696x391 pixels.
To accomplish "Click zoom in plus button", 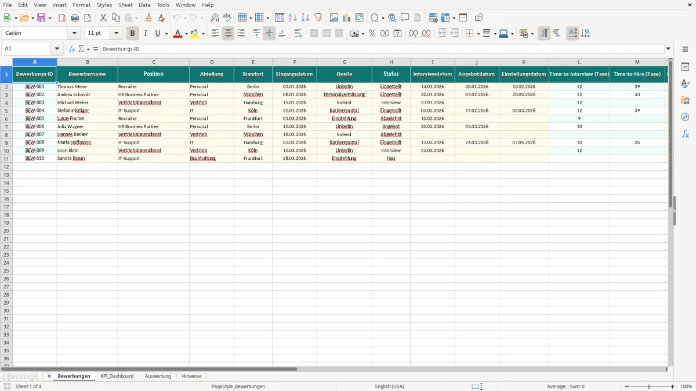I will coord(673,386).
